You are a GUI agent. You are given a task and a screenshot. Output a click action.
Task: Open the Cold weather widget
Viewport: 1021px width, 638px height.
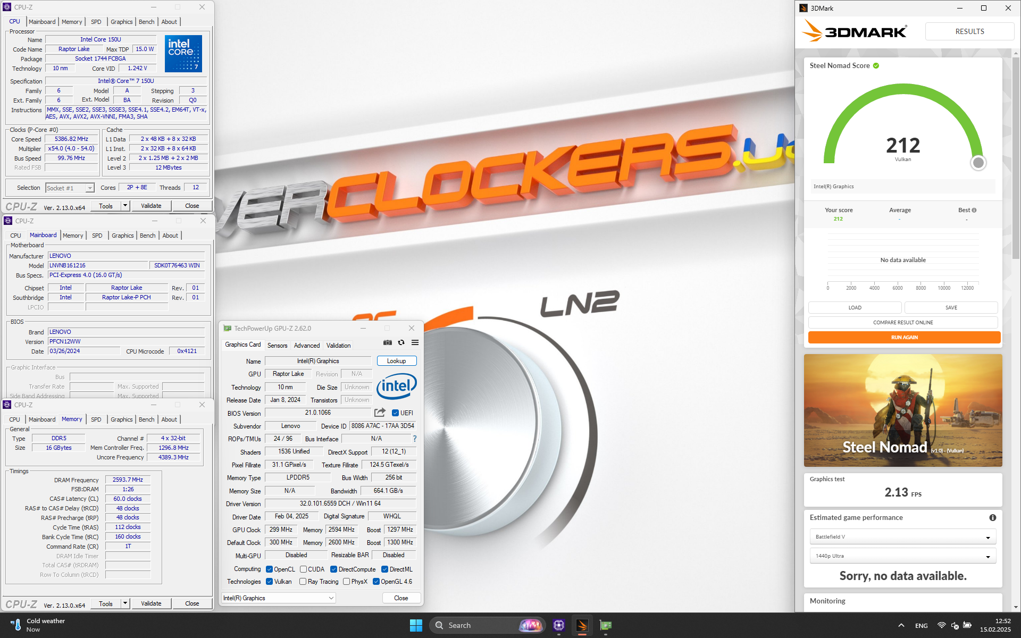point(37,625)
